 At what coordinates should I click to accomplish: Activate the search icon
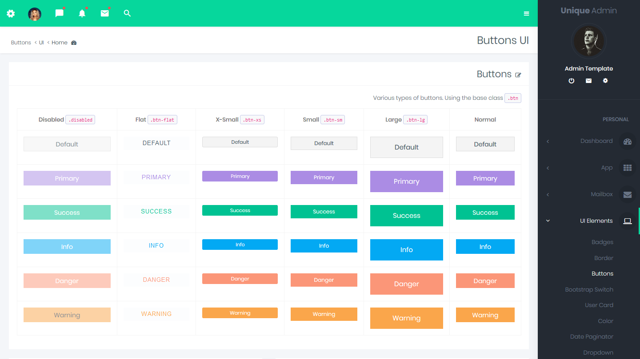pos(127,13)
